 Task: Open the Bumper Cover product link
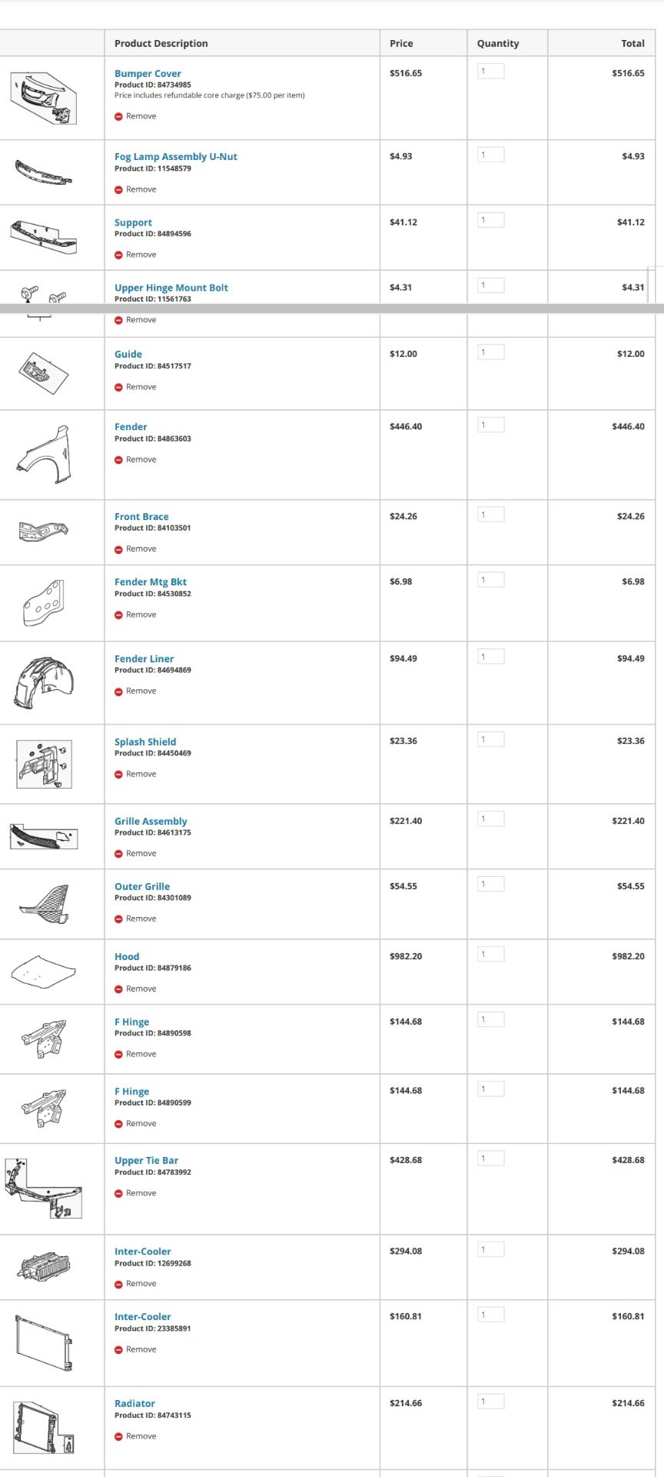pyautogui.click(x=148, y=74)
